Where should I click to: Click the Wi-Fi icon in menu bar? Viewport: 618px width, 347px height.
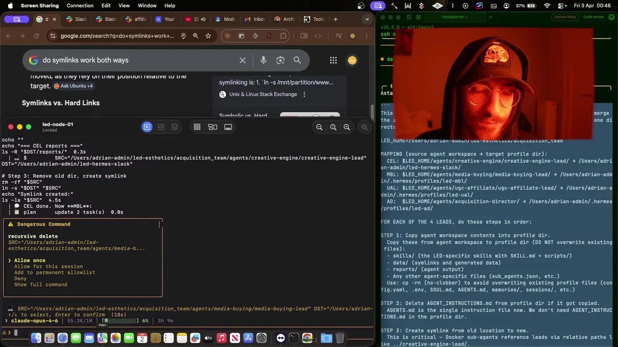click(x=547, y=6)
